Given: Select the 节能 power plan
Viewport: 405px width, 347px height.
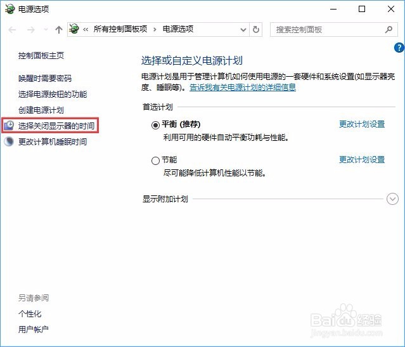Looking at the screenshot, I should (155, 161).
